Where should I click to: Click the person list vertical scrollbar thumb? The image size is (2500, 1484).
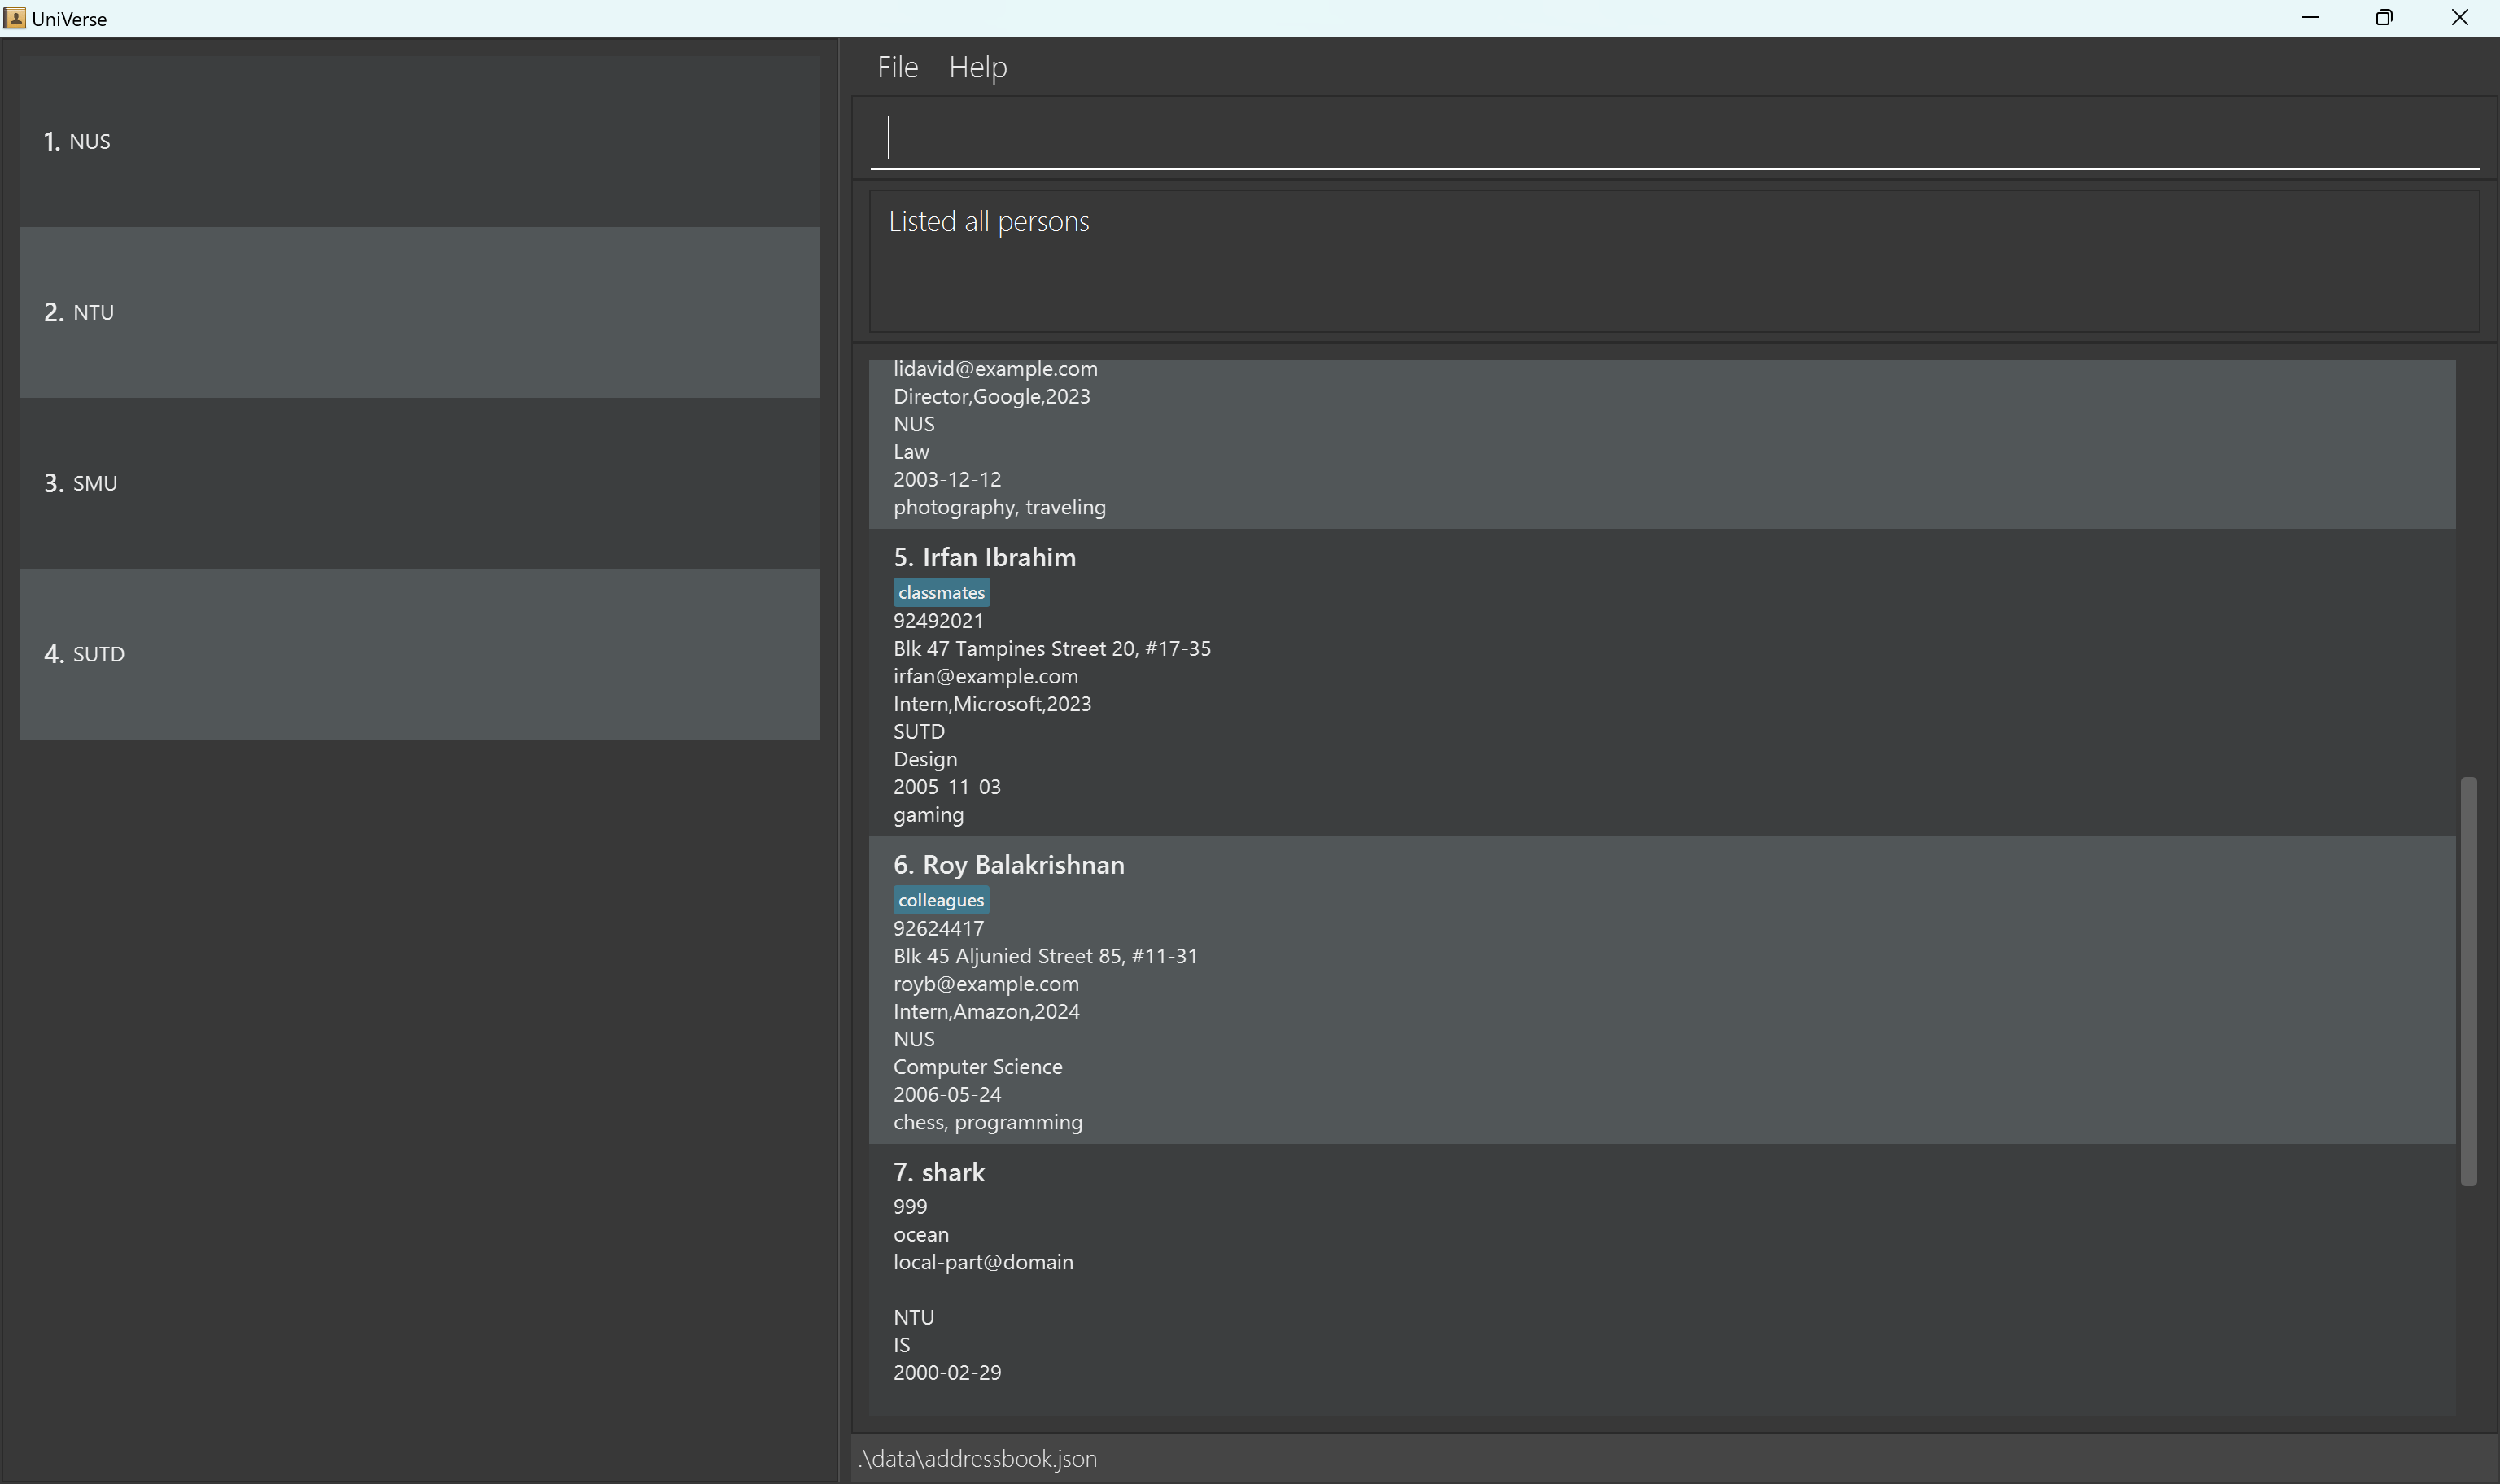coord(2468,980)
